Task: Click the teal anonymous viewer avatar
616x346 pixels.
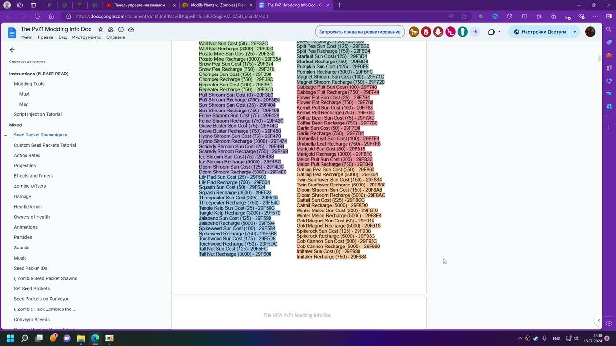Action: [x=462, y=32]
